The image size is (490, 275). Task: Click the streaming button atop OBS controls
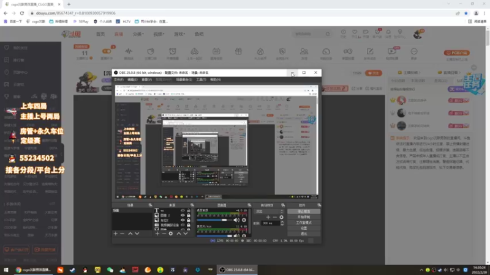(304, 211)
